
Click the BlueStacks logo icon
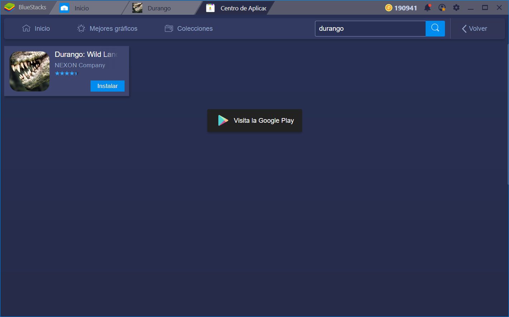point(9,8)
